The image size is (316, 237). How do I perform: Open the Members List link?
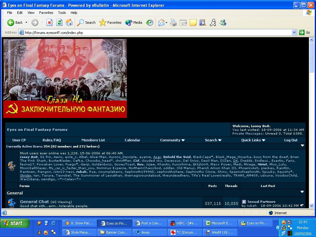click(x=93, y=140)
